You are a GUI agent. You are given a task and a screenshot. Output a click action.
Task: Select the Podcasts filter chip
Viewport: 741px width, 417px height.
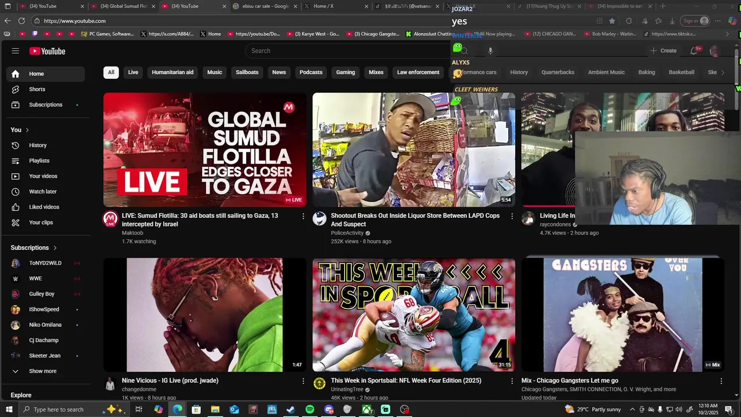click(311, 72)
